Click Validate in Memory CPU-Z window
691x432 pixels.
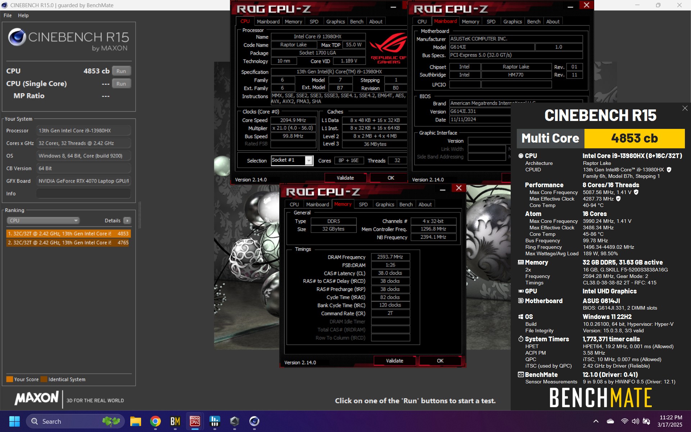[x=394, y=361]
